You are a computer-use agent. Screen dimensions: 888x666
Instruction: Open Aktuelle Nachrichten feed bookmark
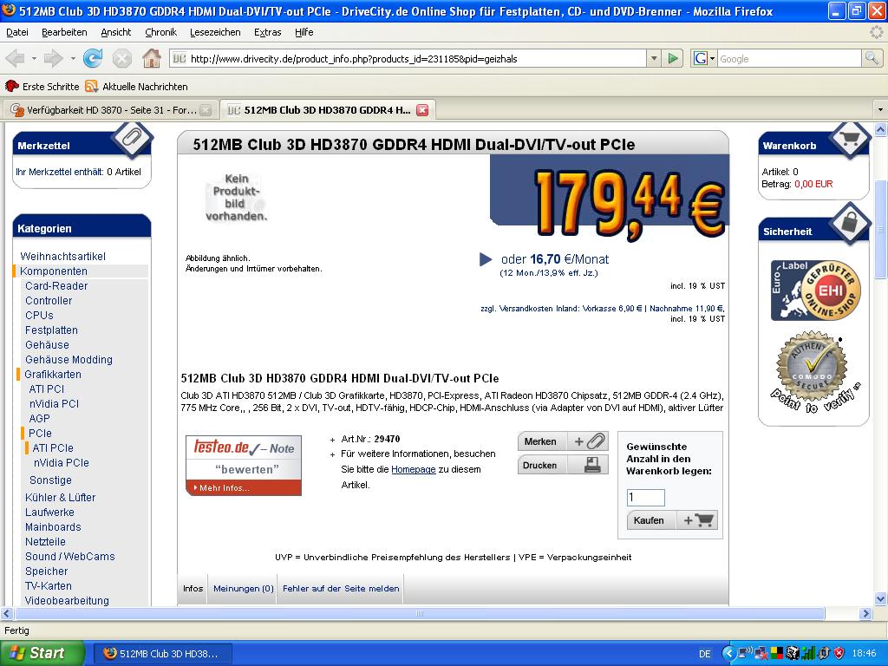pyautogui.click(x=136, y=87)
